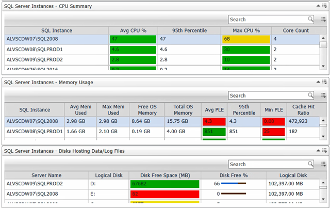The width and height of the screenshot is (330, 208).
Task: Select green disk free space 67682 bar
Action: click(x=165, y=184)
